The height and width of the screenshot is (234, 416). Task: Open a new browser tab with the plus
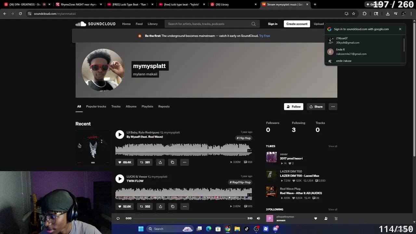(x=315, y=5)
